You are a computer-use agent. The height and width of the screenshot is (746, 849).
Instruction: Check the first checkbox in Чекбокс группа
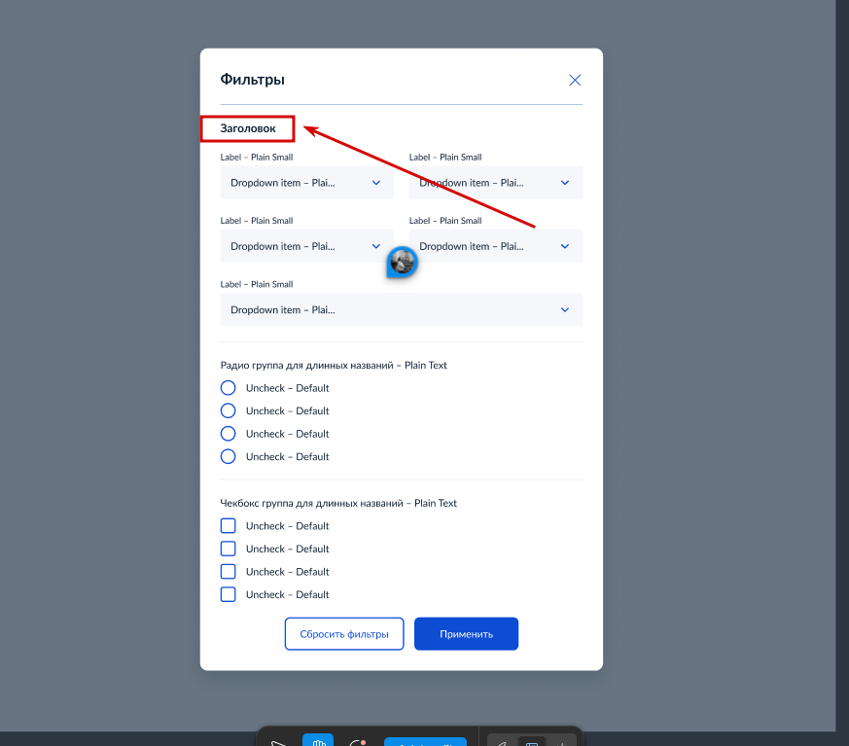(x=228, y=525)
